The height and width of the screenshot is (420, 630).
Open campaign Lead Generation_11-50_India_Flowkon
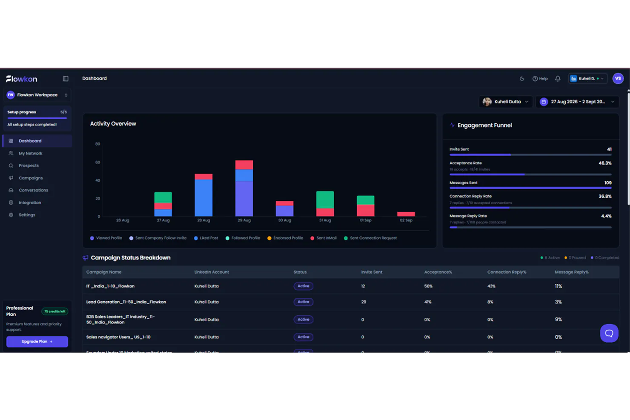[x=126, y=302]
